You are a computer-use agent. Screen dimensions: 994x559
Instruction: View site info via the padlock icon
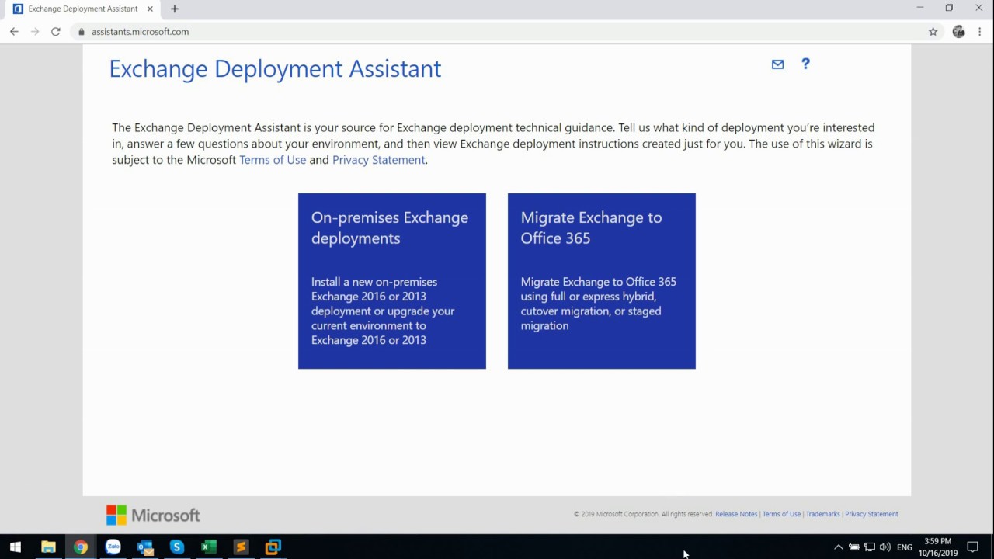click(x=82, y=32)
